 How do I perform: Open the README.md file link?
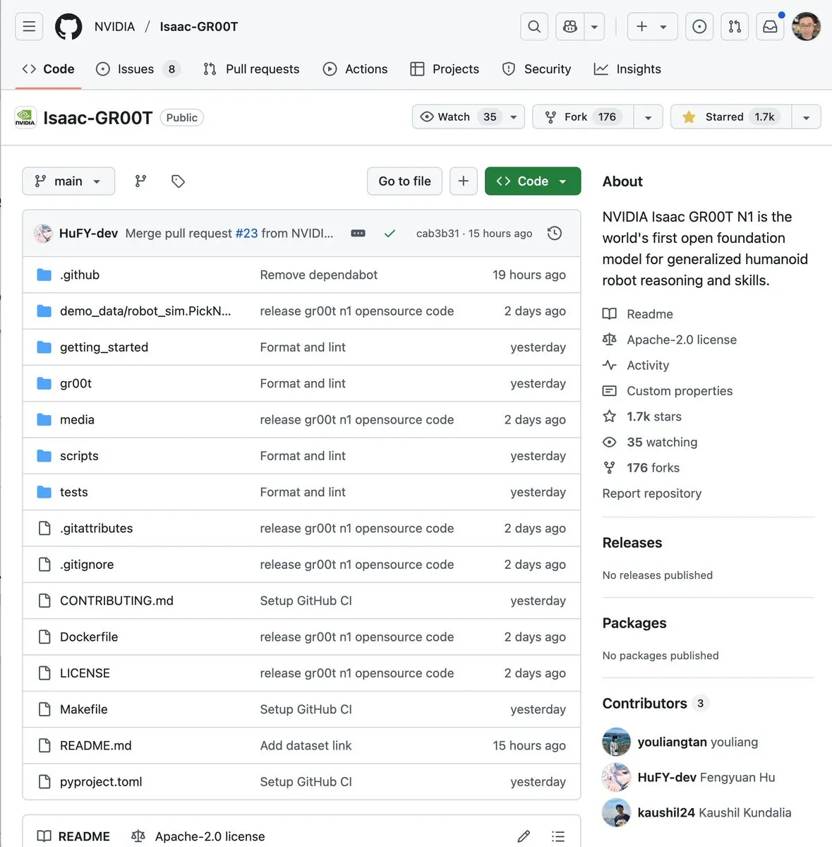click(96, 745)
